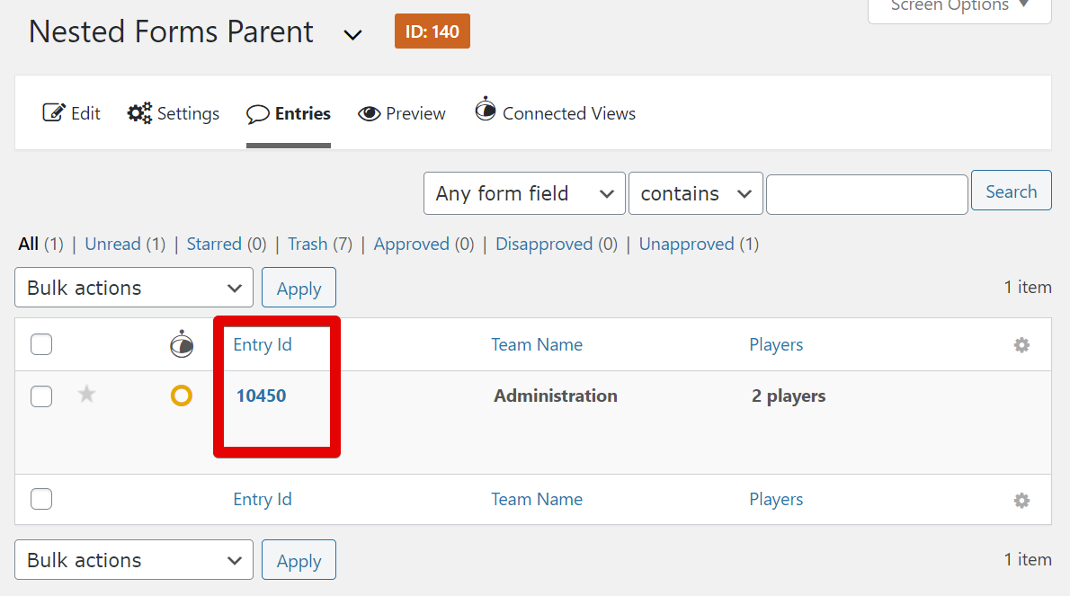Switch to the Entries tab
Screen dimensions: 1070x596
click(x=289, y=114)
